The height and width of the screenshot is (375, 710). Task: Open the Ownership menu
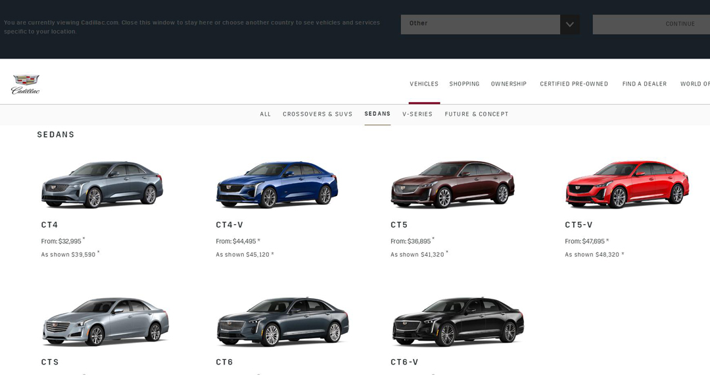(509, 84)
